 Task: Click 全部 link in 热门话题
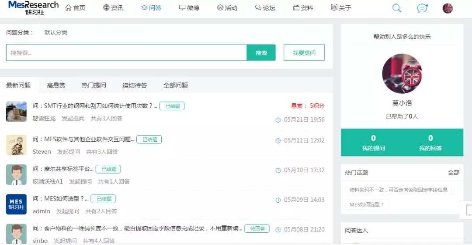(453, 173)
